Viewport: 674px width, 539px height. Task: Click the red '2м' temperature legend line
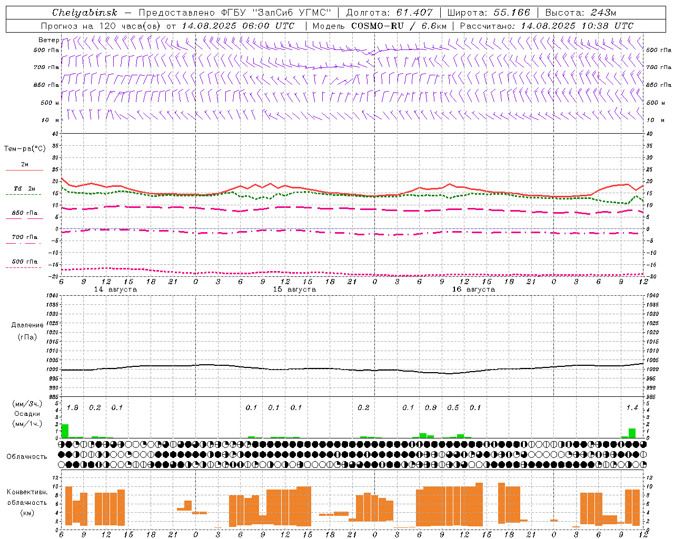tap(24, 170)
